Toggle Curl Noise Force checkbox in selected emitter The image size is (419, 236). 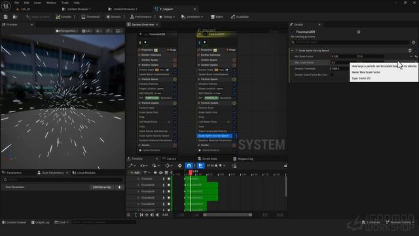pos(234,122)
